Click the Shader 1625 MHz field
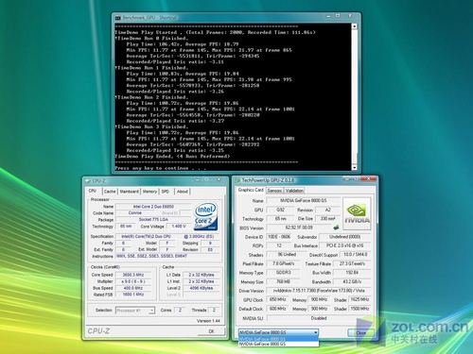This screenshot has width=473, height=354. [x=359, y=299]
